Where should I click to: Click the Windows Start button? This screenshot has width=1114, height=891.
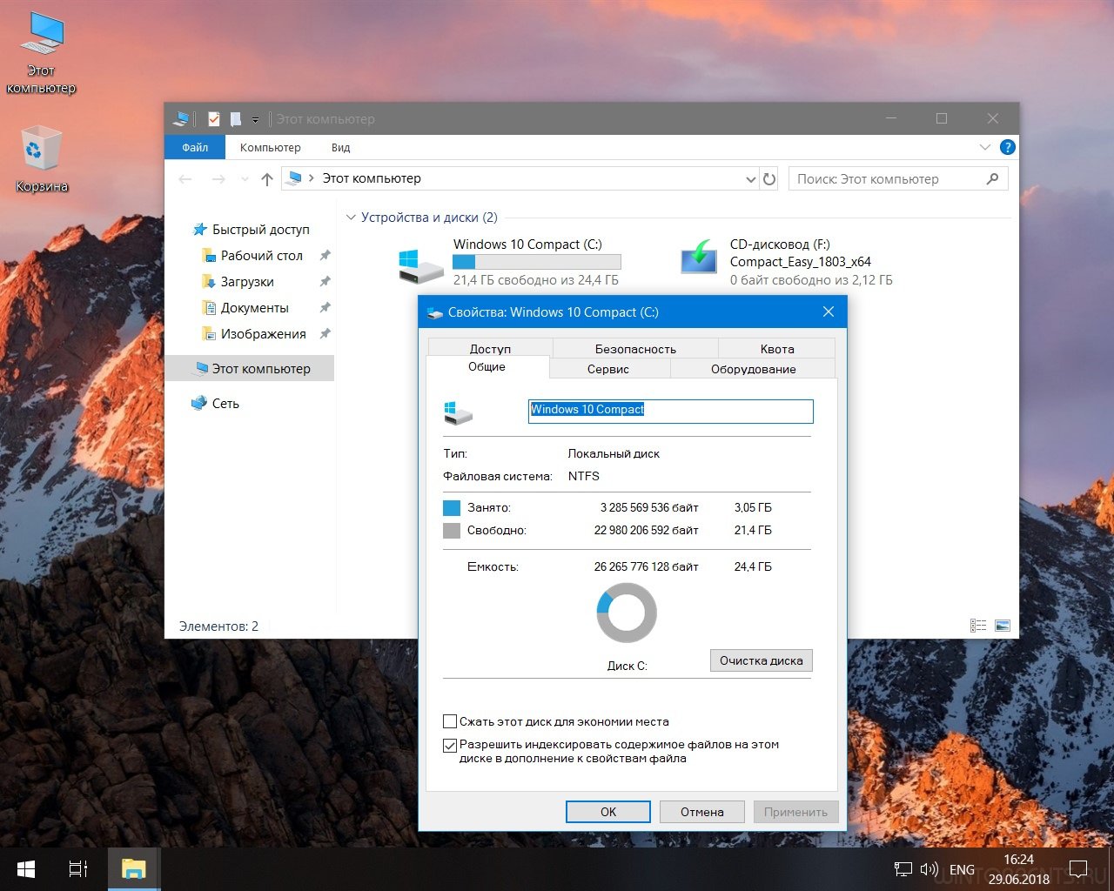(x=26, y=868)
